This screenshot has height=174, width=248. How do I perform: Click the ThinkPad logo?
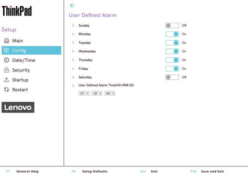tap(17, 11)
